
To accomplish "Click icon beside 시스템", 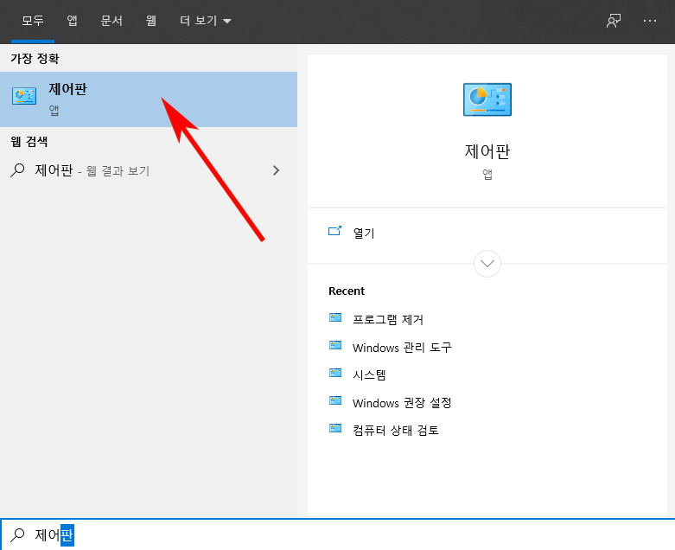I will [x=335, y=373].
